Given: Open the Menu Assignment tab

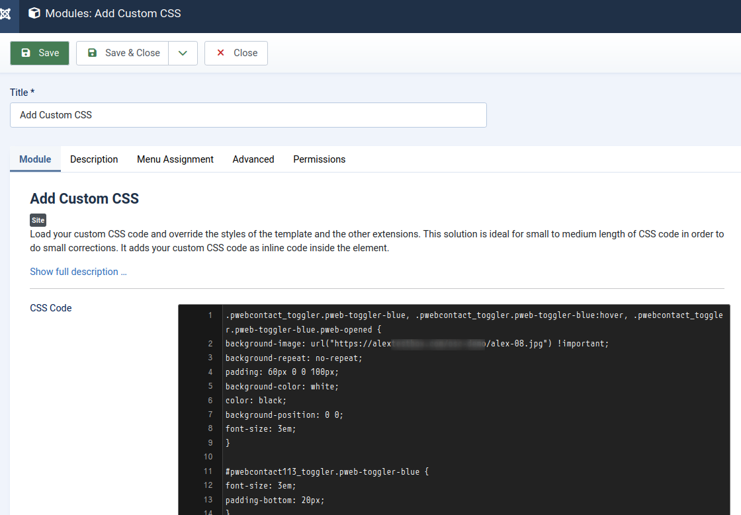Looking at the screenshot, I should coord(175,159).
